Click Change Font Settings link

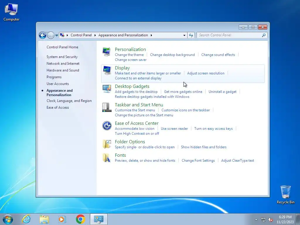click(x=198, y=161)
